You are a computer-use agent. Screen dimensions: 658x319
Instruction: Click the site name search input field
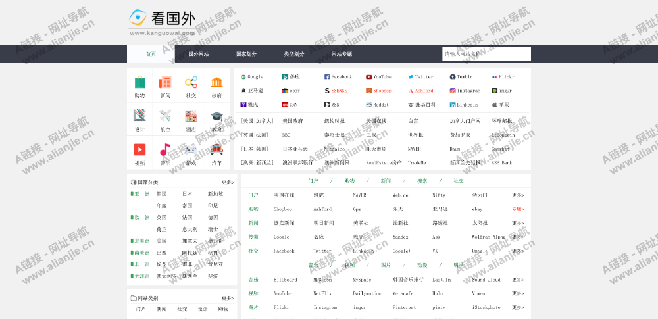(486, 54)
